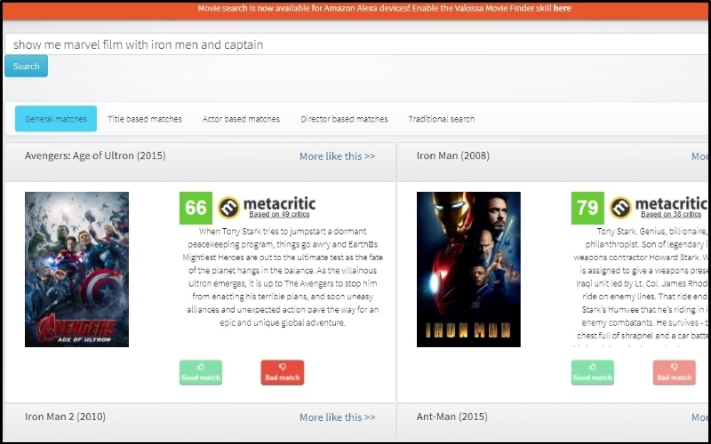Click the movie search text field

tap(355, 44)
